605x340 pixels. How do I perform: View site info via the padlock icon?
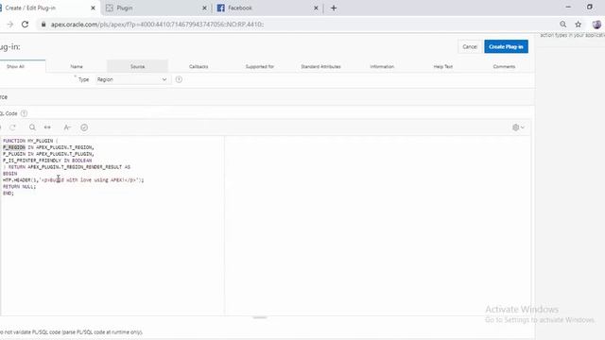[x=43, y=25]
